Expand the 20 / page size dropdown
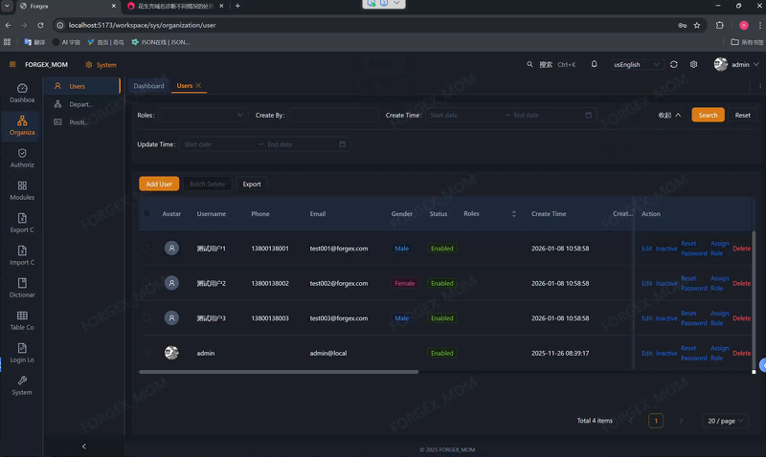This screenshot has height=457, width=766. point(723,421)
